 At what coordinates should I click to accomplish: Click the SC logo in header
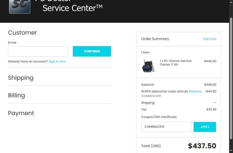pyautogui.click(x=20, y=7)
